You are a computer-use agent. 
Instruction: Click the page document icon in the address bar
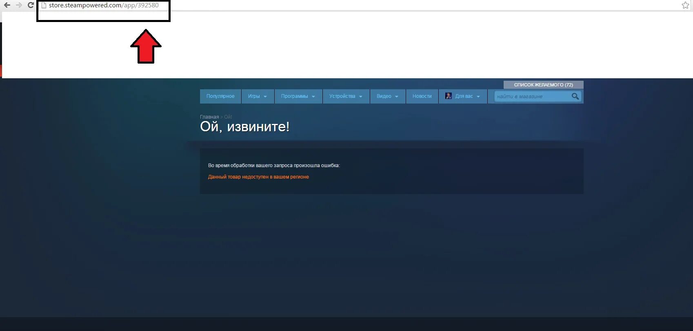[x=44, y=5]
